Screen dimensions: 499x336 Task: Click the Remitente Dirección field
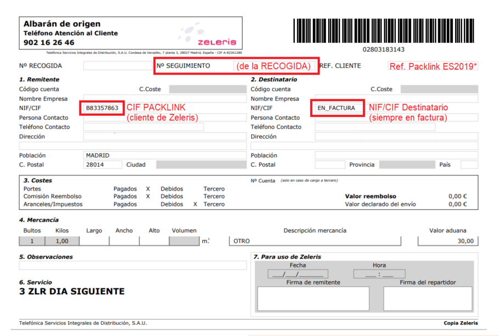pyautogui.click(x=165, y=137)
